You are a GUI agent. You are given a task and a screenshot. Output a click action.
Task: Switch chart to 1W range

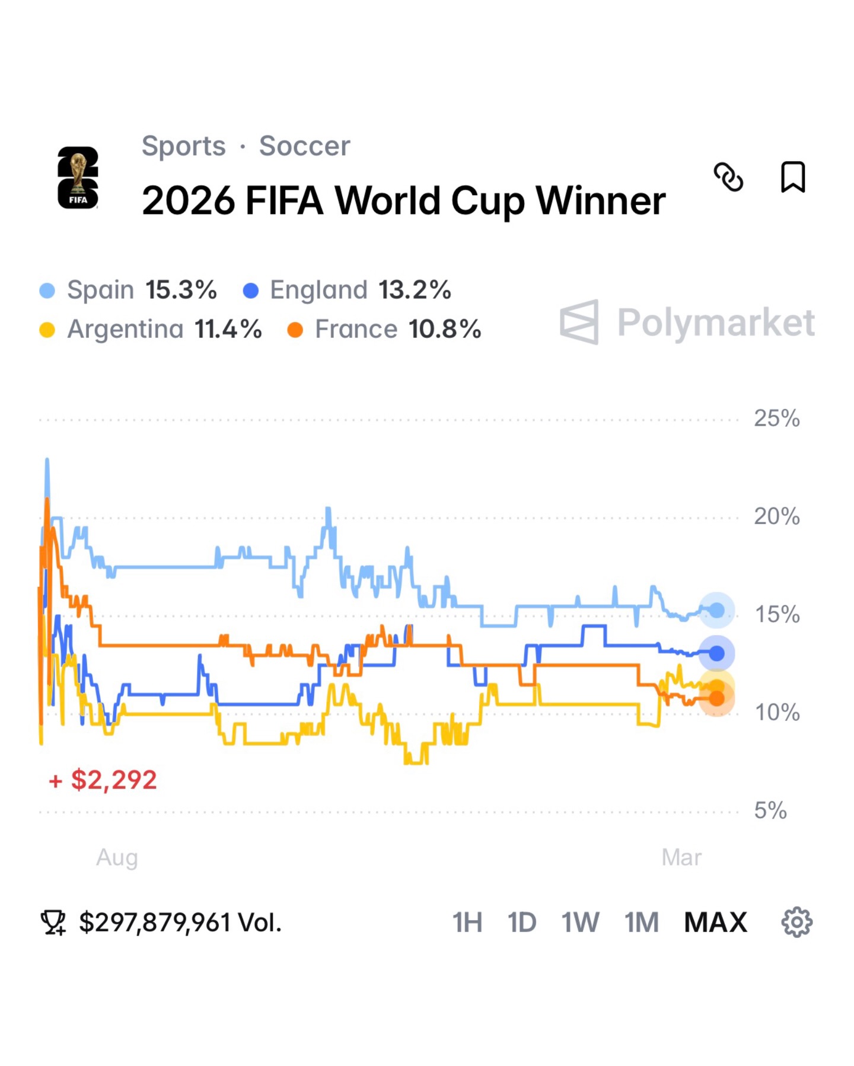tap(580, 923)
